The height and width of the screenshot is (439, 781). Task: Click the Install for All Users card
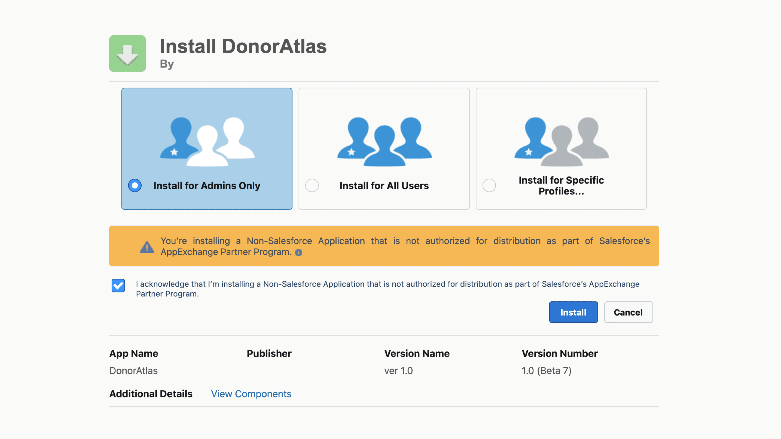tap(384, 149)
